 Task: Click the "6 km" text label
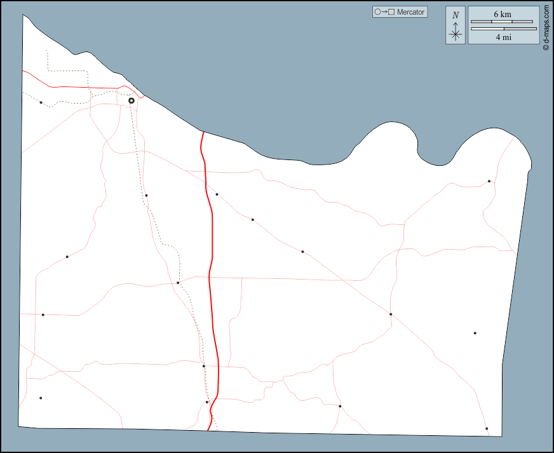pos(502,14)
